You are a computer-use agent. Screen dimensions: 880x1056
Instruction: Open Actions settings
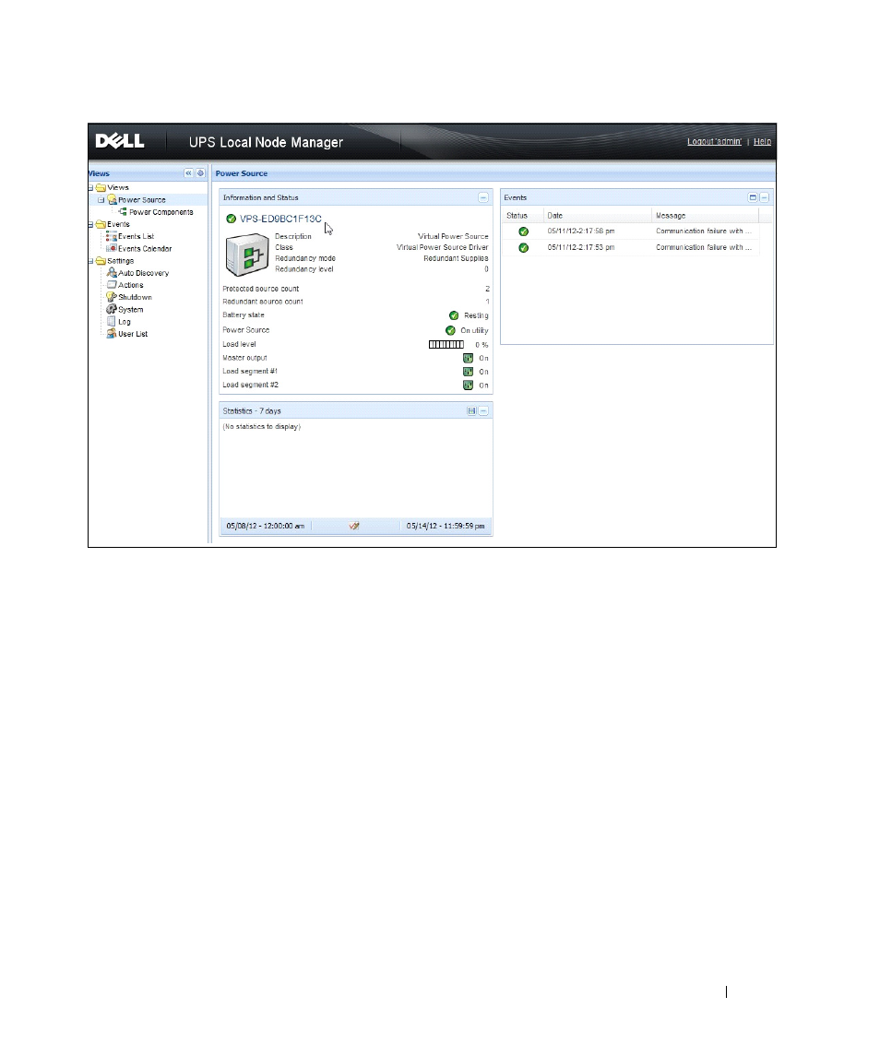tap(131, 285)
